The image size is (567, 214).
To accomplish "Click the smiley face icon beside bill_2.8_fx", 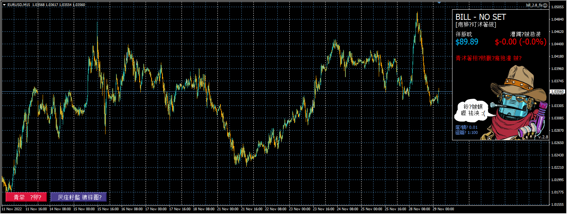I will coord(545,5).
